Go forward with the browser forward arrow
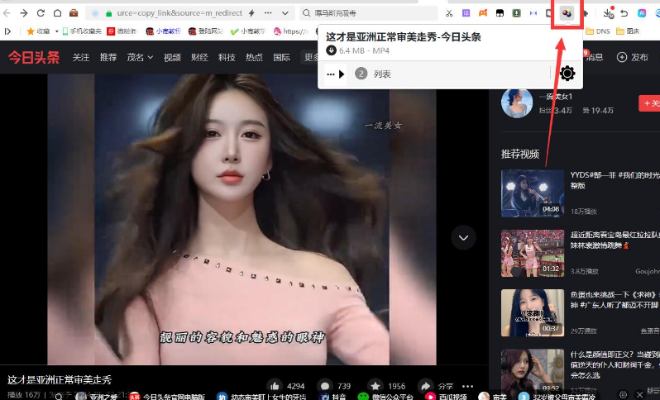Screen dimensions: 660x400 point(23,13)
